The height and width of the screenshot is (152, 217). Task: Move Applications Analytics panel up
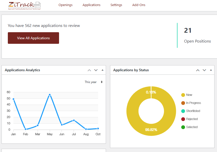(89, 70)
